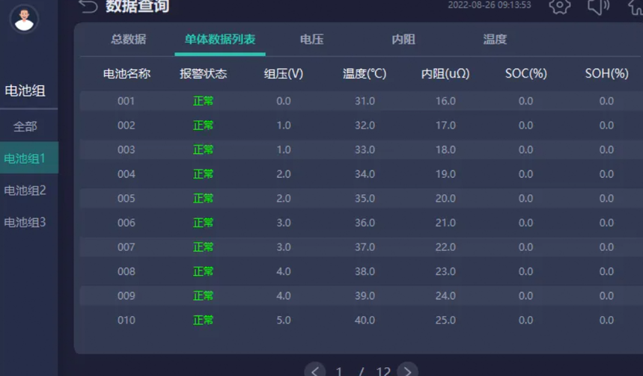643x376 pixels.
Task: Click the 电池名称 column header
Action: point(127,74)
